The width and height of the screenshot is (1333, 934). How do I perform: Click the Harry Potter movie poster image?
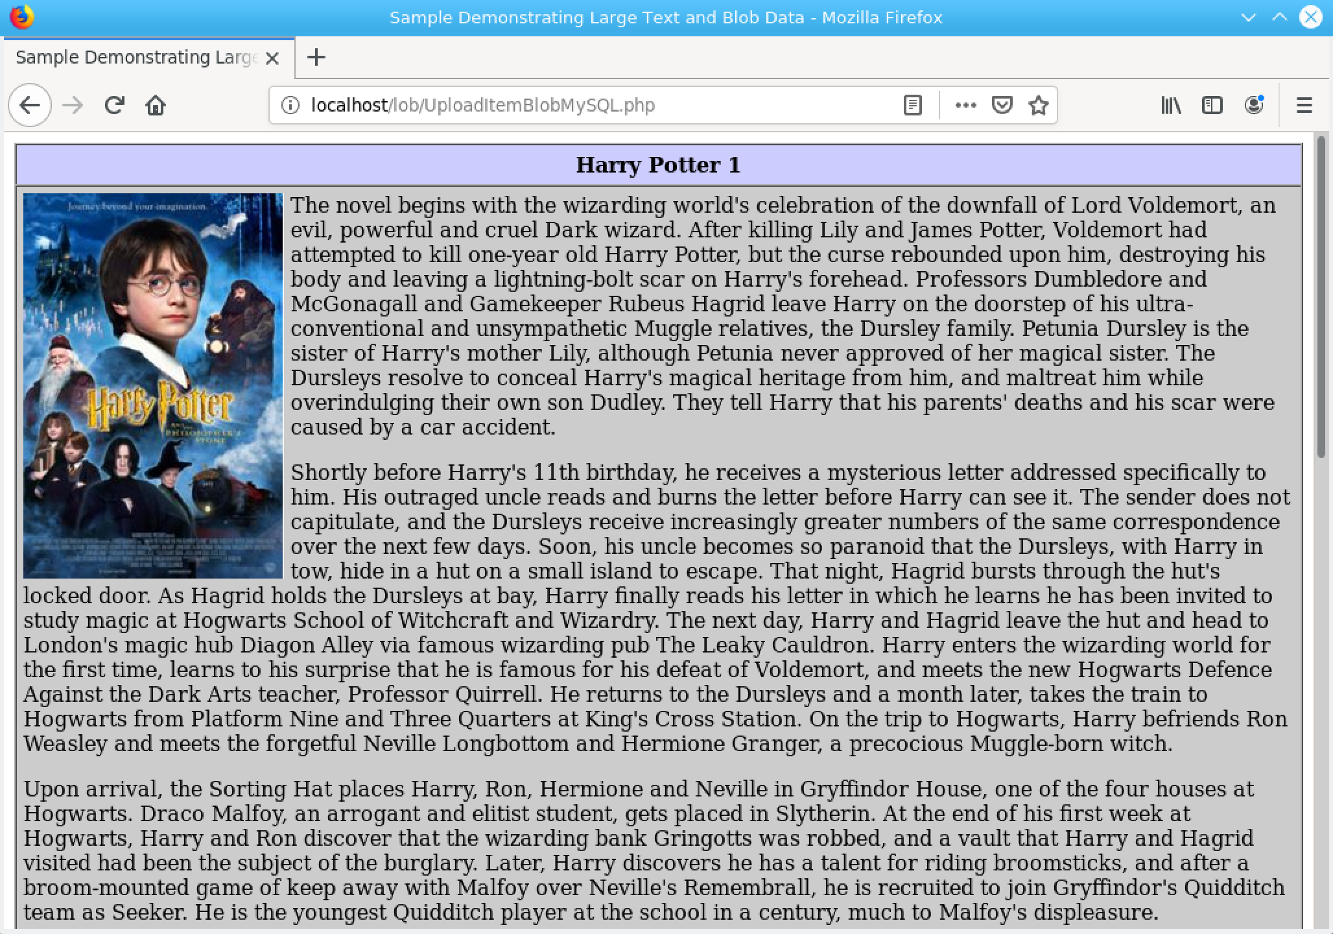pos(153,385)
